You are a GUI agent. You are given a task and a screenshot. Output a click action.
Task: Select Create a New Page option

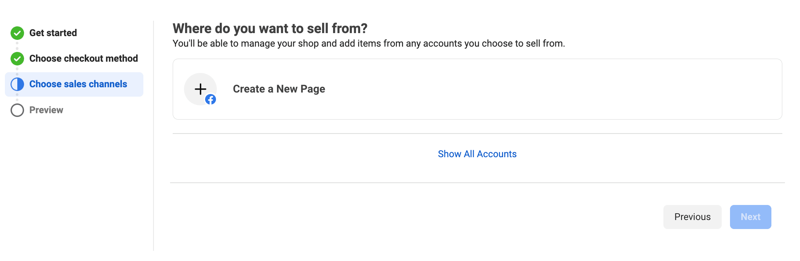(x=279, y=89)
